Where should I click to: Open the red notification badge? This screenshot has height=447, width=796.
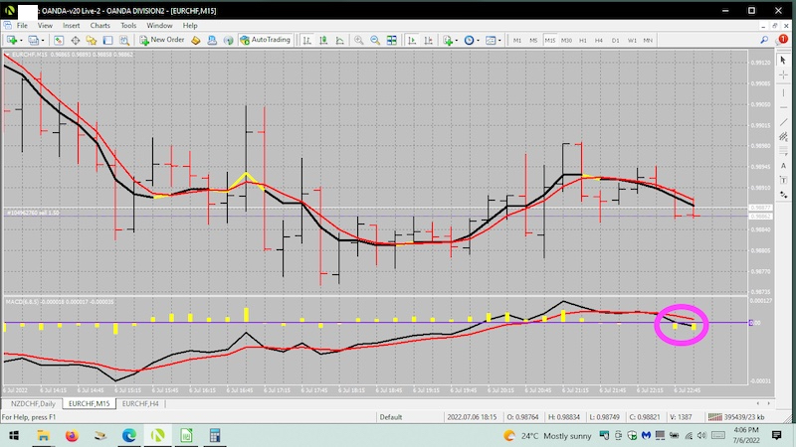783,39
